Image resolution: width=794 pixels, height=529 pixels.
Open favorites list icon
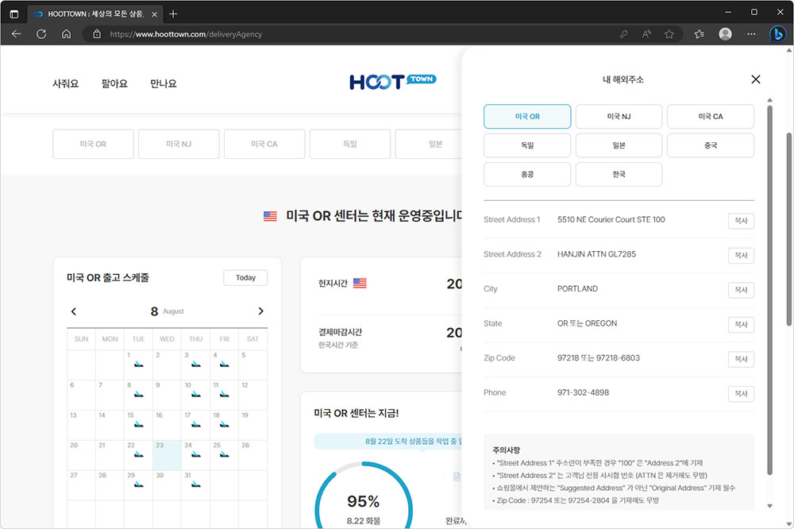700,34
